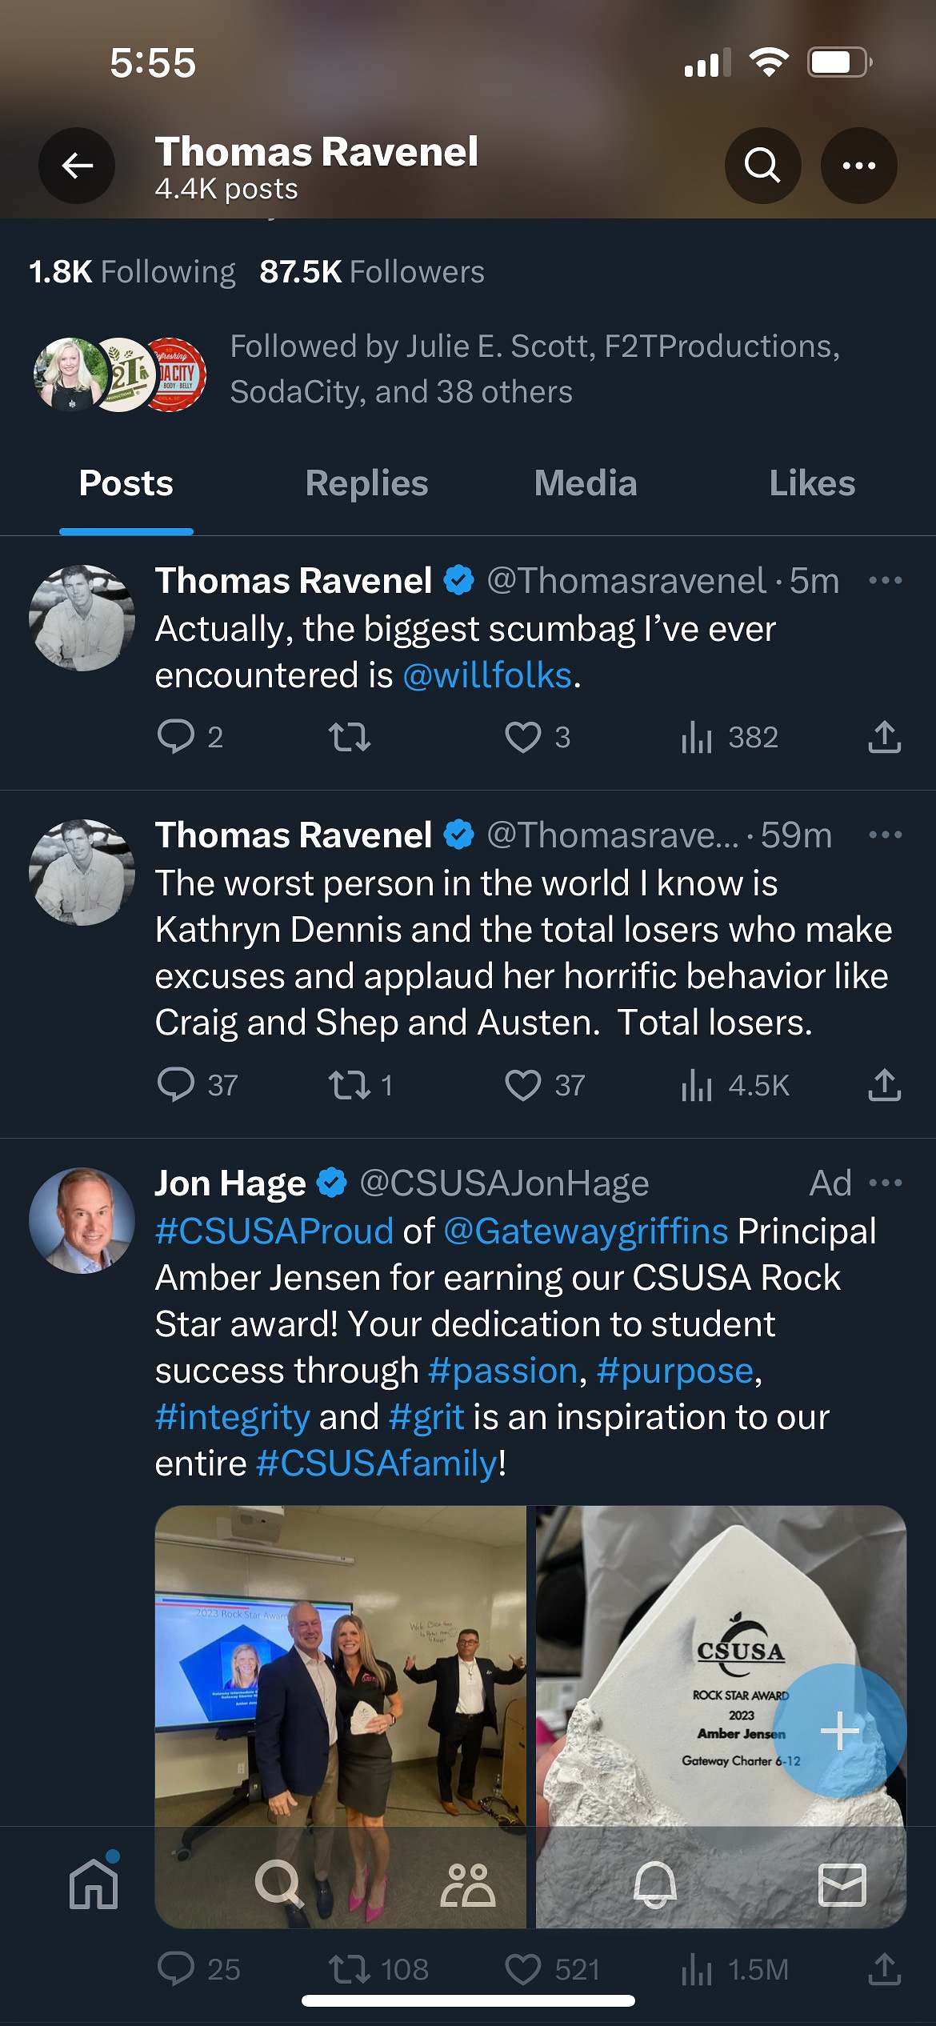Image resolution: width=936 pixels, height=2026 pixels.
Task: Tap the blue compose post button
Action: click(x=839, y=1731)
